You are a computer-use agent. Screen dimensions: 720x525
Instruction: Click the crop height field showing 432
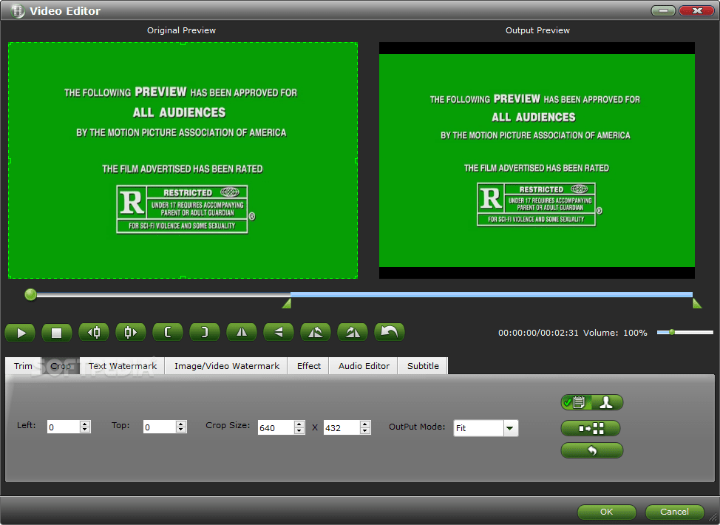click(x=342, y=427)
